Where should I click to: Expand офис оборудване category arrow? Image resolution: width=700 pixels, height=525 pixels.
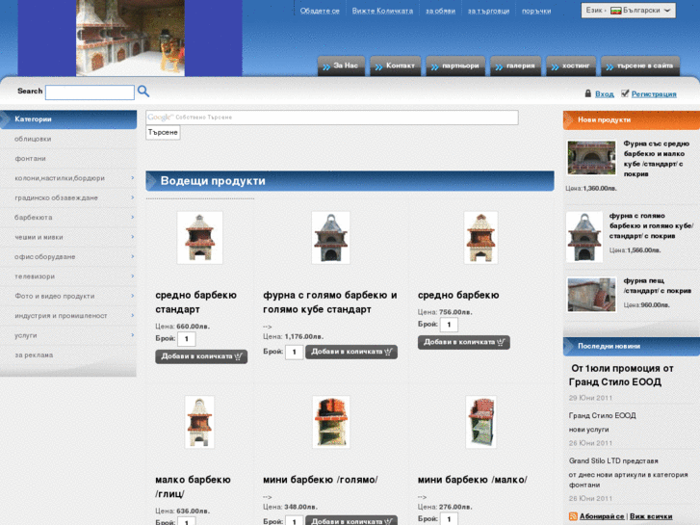tap(133, 256)
